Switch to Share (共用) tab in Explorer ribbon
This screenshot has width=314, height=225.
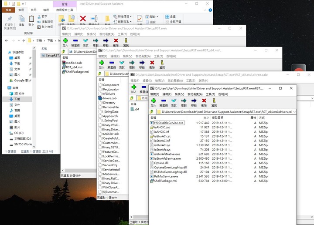point(34,10)
